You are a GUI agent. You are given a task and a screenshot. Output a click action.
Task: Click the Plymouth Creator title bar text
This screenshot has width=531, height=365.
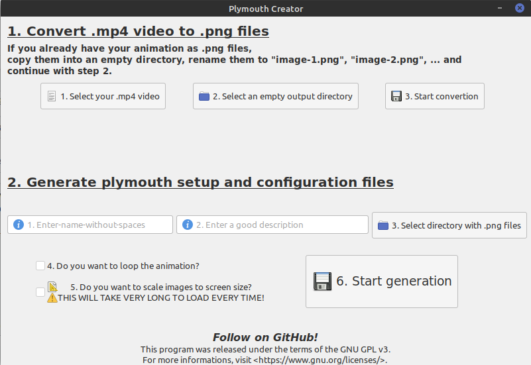[x=266, y=9]
